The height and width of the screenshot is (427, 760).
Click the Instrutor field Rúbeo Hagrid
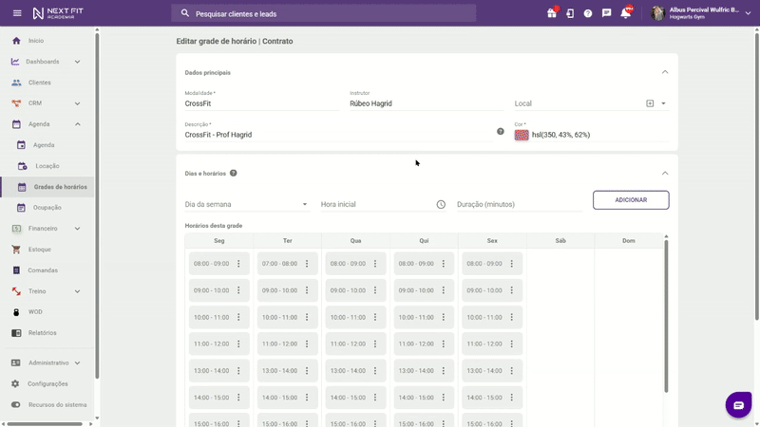pyautogui.click(x=427, y=103)
